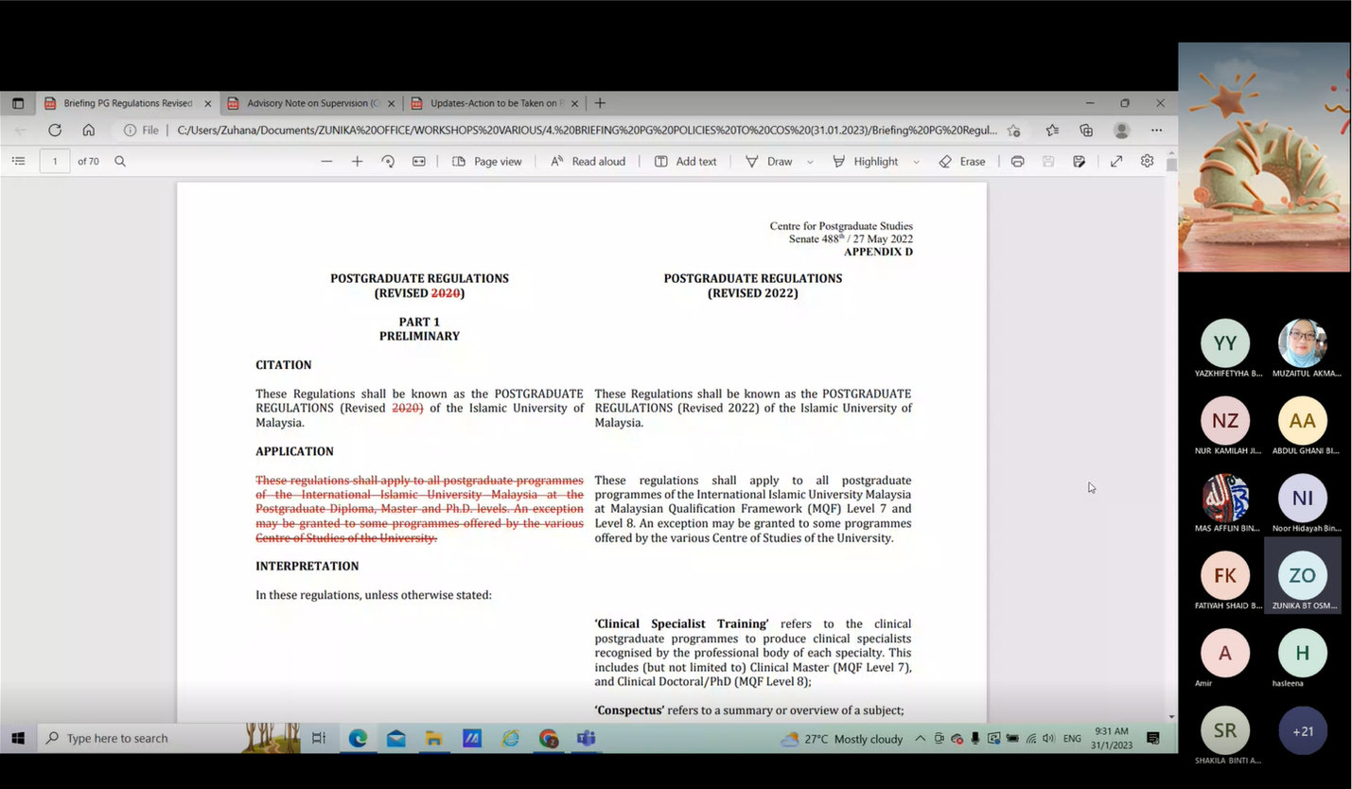Select participant tile NZ Nur Kamilah

1225,426
